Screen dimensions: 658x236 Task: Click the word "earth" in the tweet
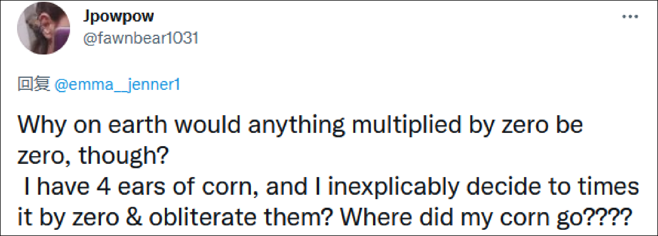point(138,125)
